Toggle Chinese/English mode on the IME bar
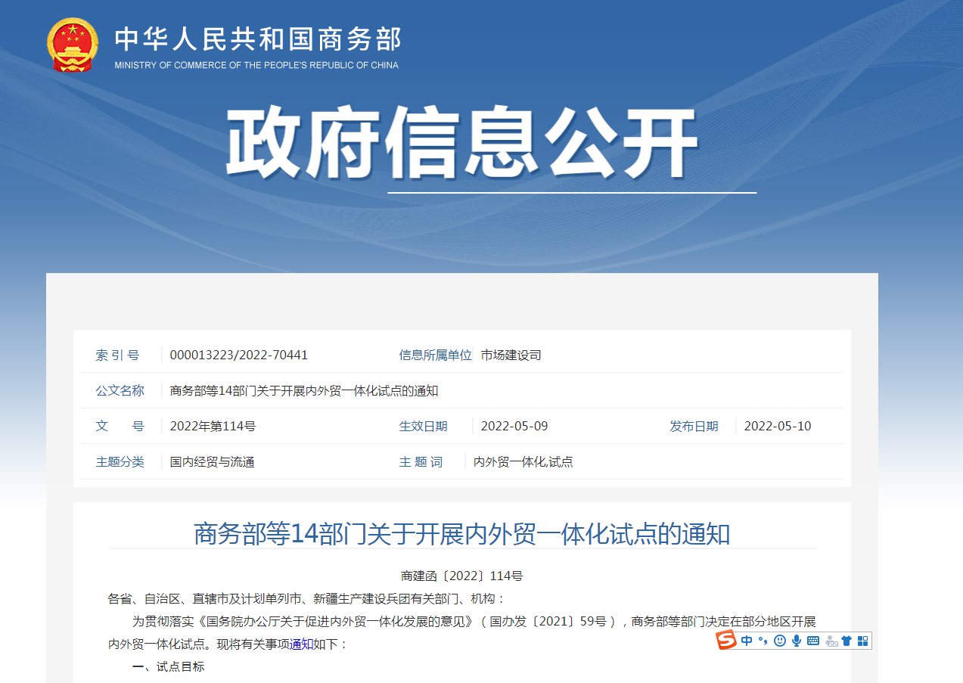Screen dimensions: 963x683 pos(747,641)
